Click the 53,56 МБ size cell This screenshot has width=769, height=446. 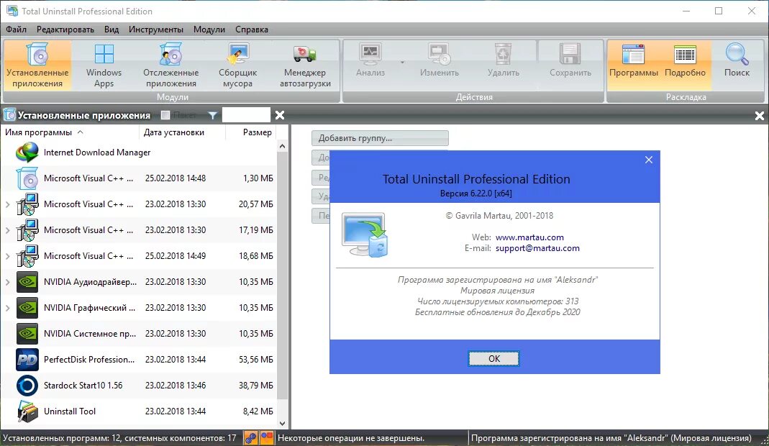click(256, 360)
